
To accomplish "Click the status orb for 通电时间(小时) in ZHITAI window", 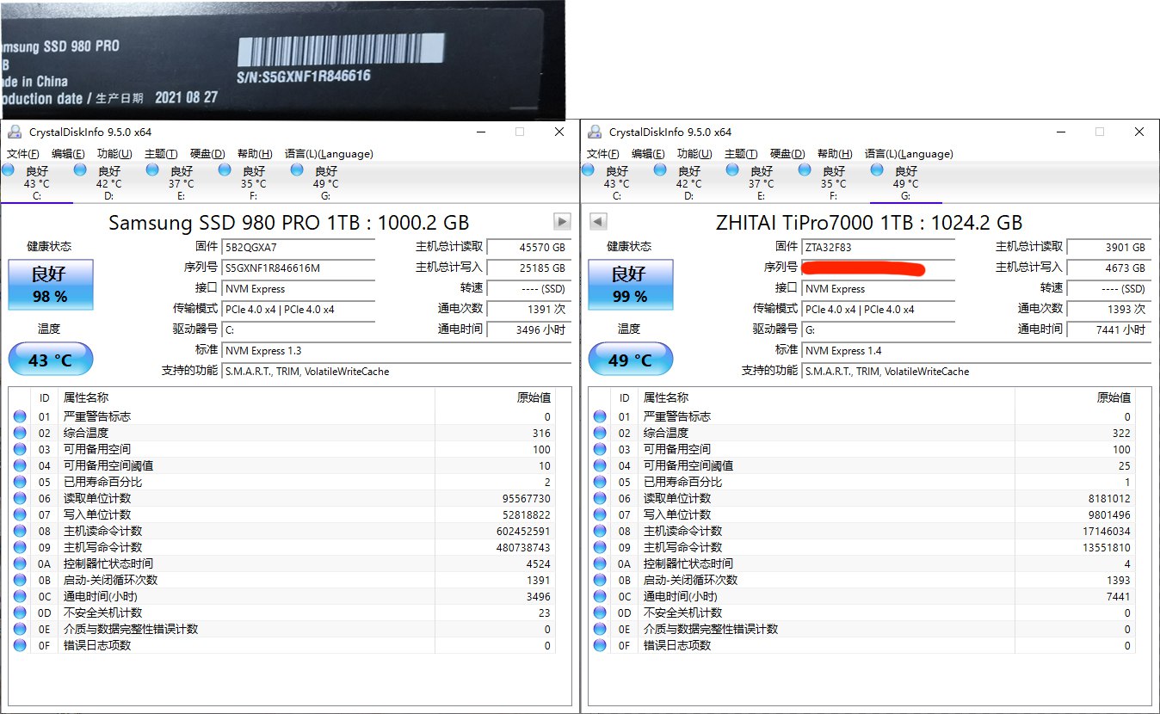I will point(600,596).
